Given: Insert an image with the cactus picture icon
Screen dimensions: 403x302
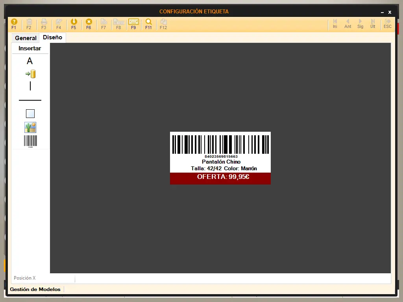Looking at the screenshot, I should tap(30, 127).
